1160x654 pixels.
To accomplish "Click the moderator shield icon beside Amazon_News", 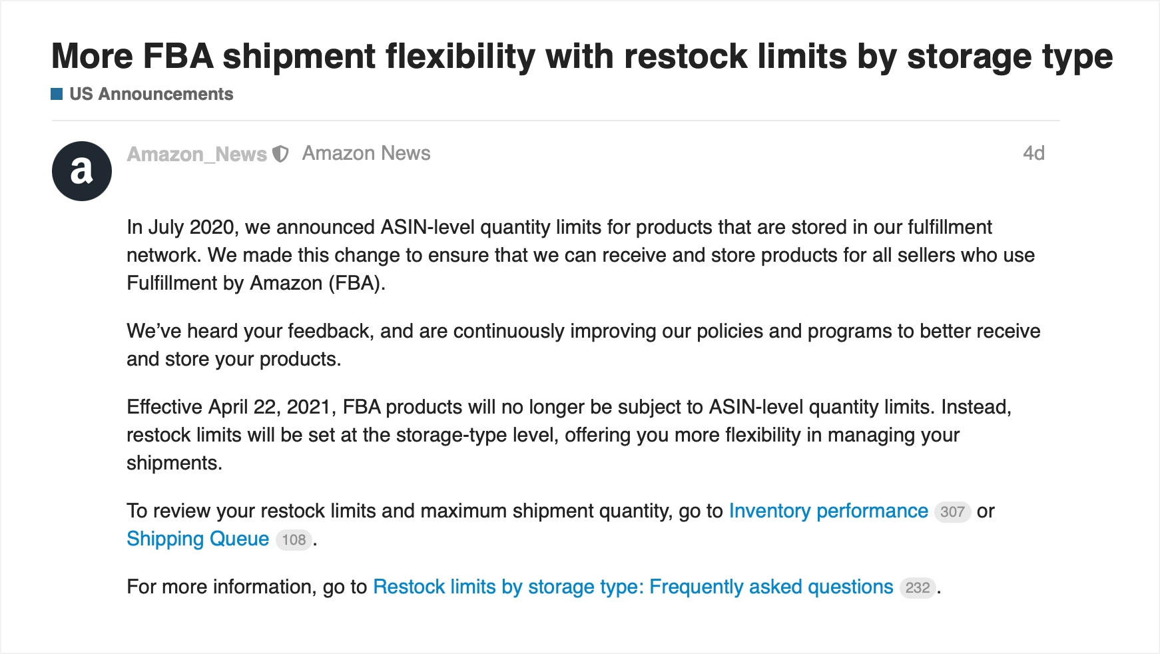I will tap(281, 155).
